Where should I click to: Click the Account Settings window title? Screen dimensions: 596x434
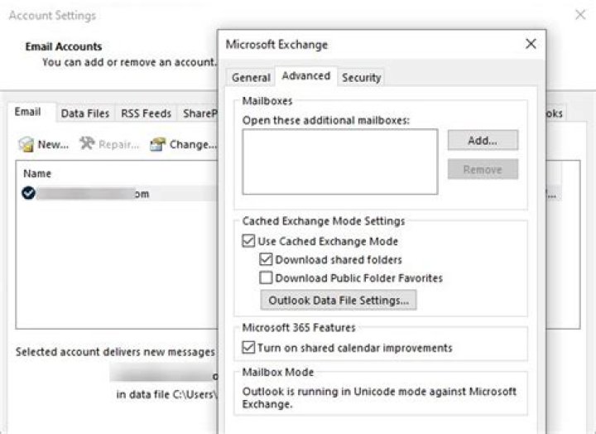pyautogui.click(x=52, y=16)
